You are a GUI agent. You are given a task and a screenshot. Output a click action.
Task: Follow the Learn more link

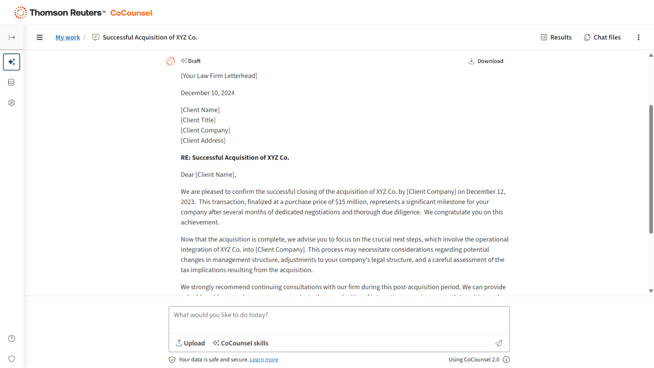pos(264,359)
